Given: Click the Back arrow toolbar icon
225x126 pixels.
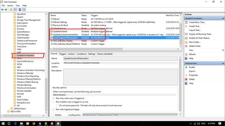Looking at the screenshot, I should 2,9.
